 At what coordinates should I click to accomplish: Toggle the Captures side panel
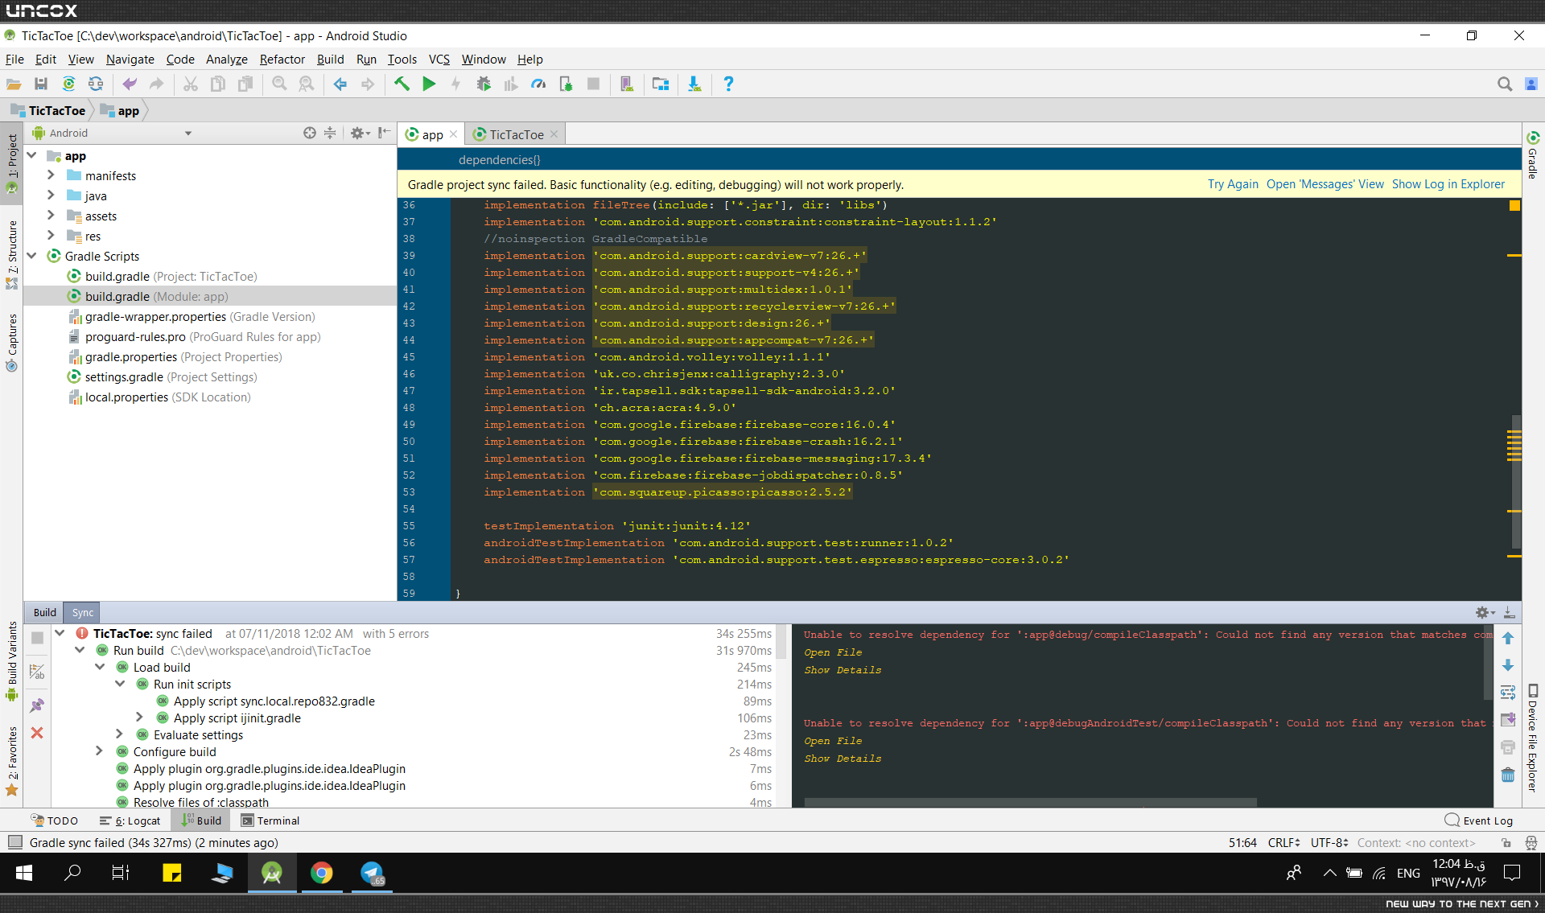[x=11, y=343]
